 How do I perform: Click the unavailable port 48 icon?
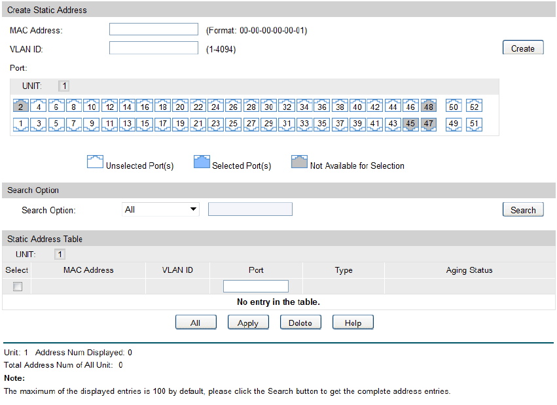pos(429,106)
